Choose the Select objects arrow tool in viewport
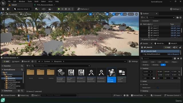The height and width of the screenshot is (103, 183). (x=88, y=14)
